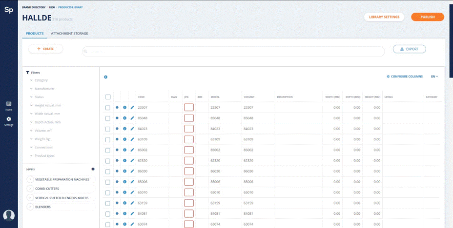453x228 pixels.
Task: Click the Publish button
Action: click(x=428, y=17)
